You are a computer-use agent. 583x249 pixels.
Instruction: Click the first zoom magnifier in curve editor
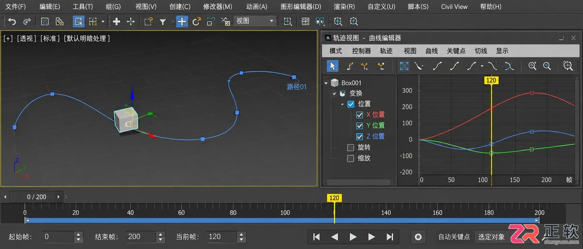pos(532,66)
